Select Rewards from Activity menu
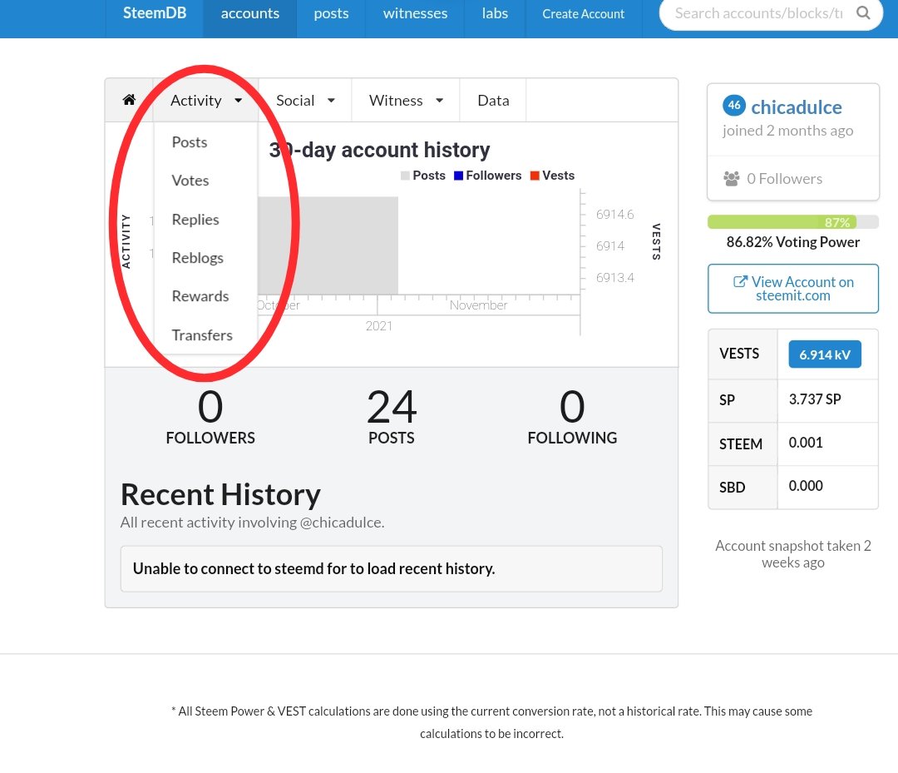Viewport: 898px width, 773px height. (200, 296)
